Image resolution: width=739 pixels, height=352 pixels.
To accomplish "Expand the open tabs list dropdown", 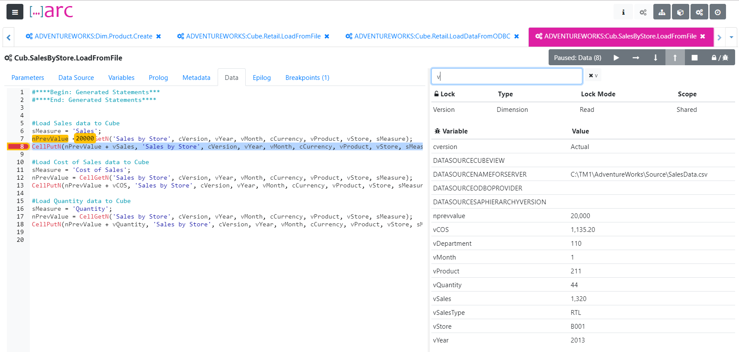I will pyautogui.click(x=731, y=37).
